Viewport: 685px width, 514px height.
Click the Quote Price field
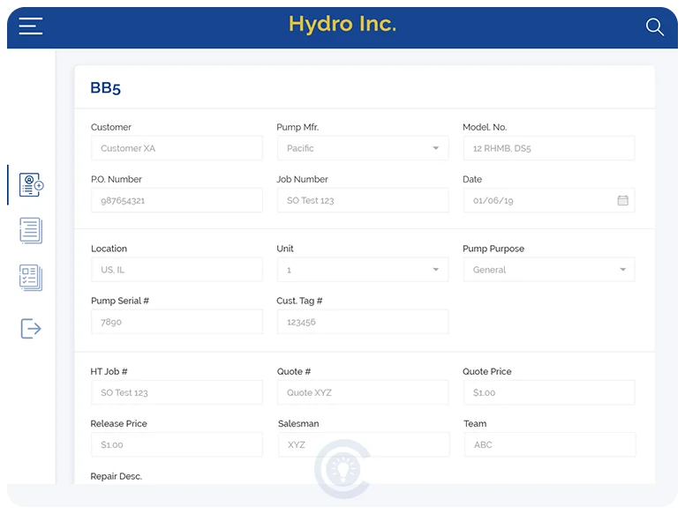548,392
